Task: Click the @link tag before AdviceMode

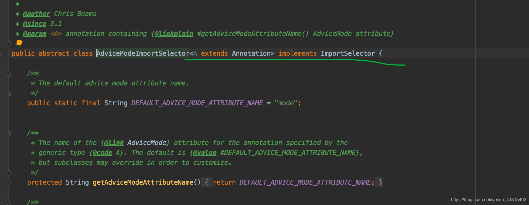Action: (x=114, y=143)
